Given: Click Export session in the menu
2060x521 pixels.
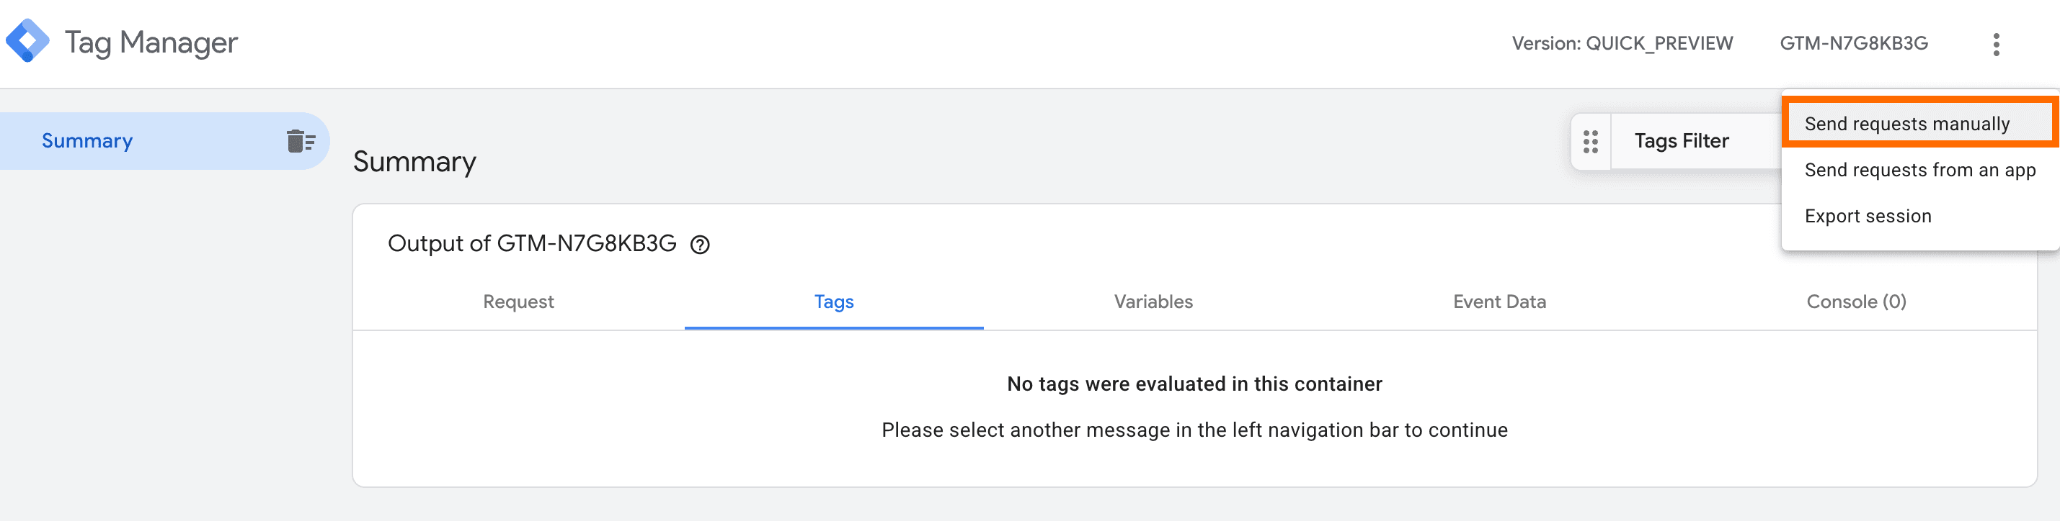Looking at the screenshot, I should click(1868, 215).
